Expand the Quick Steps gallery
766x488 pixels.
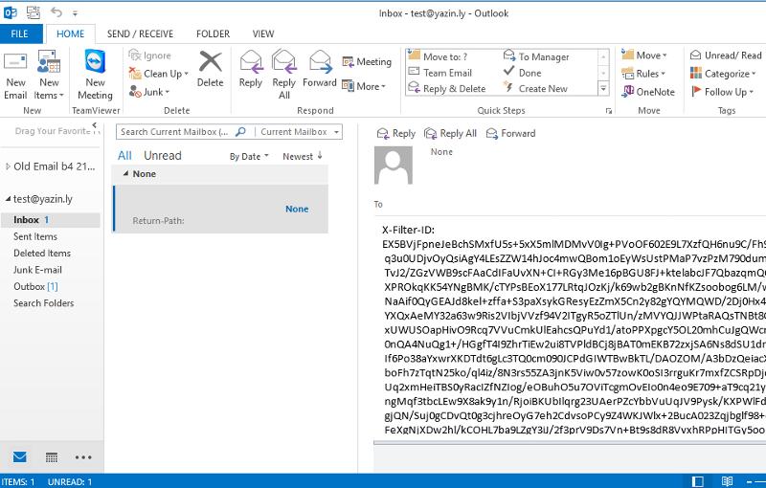tap(603, 89)
